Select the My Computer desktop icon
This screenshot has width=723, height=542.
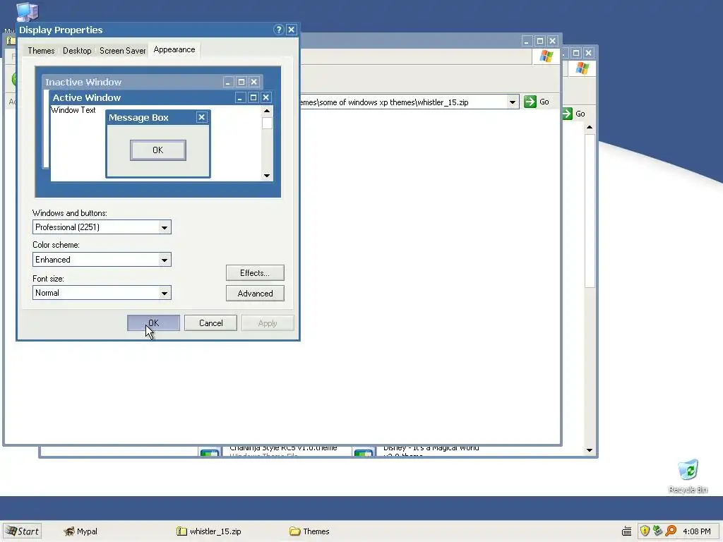[x=28, y=11]
